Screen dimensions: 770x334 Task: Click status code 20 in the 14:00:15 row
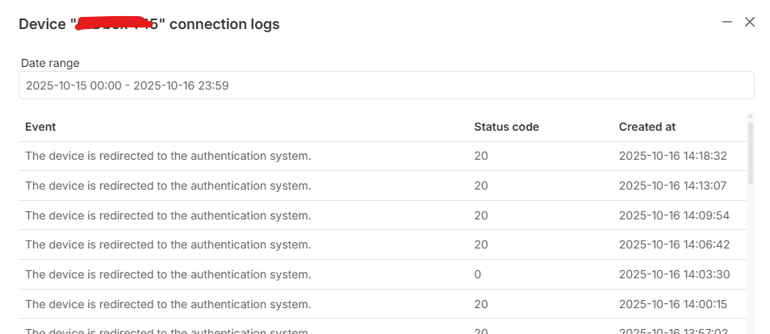481,304
